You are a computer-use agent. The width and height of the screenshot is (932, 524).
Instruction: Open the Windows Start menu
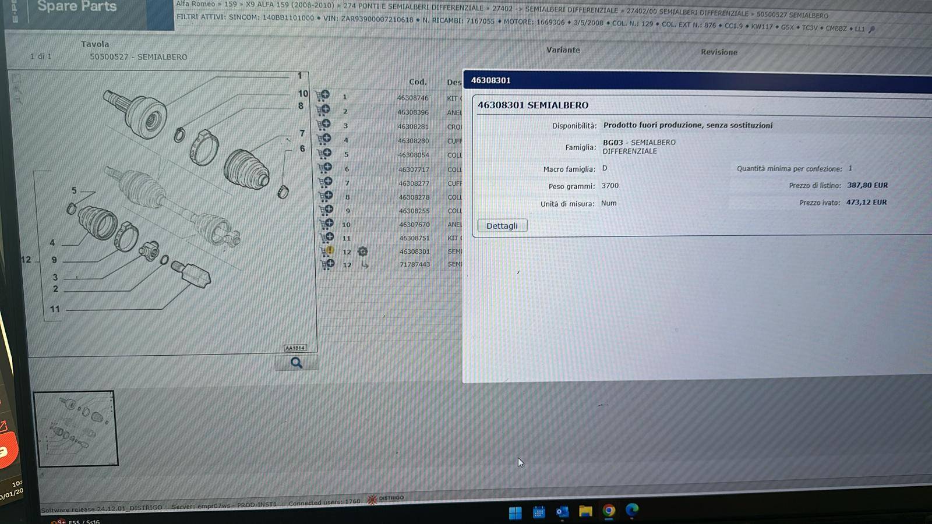coord(515,512)
